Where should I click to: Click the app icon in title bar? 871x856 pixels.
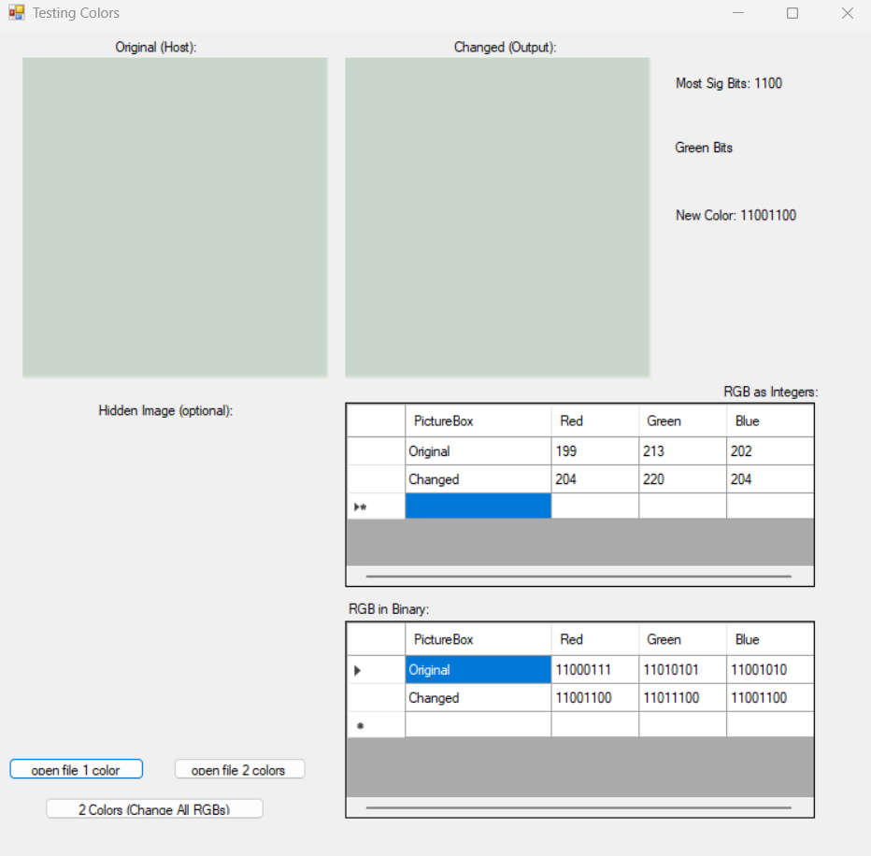tap(16, 13)
